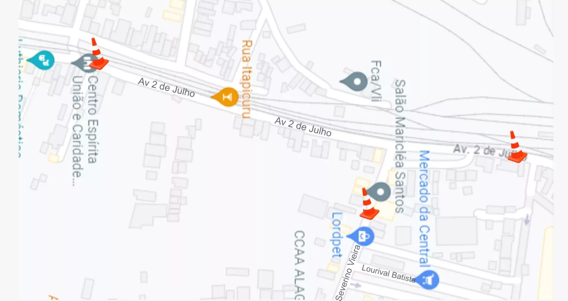Open the orange Rua Itapicuru pin
This screenshot has height=301, width=568.
click(225, 97)
